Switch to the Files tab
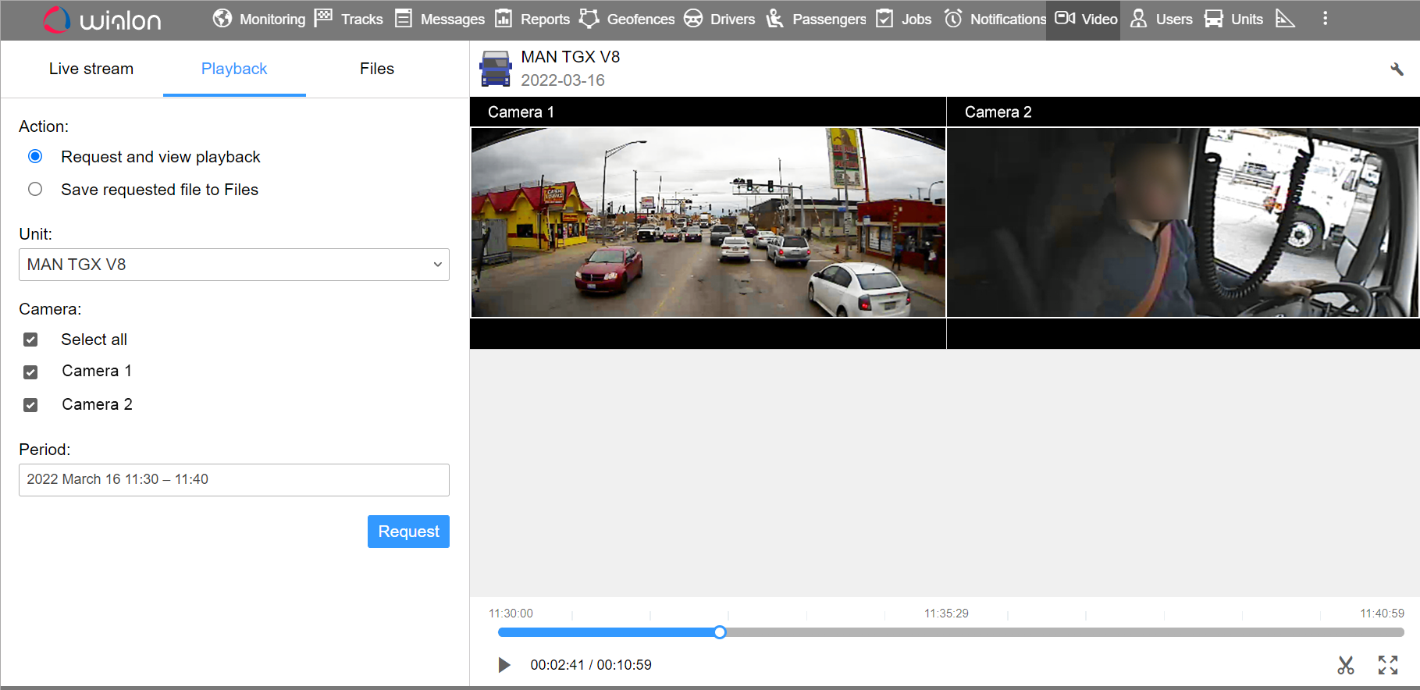This screenshot has height=690, width=1420. (376, 69)
